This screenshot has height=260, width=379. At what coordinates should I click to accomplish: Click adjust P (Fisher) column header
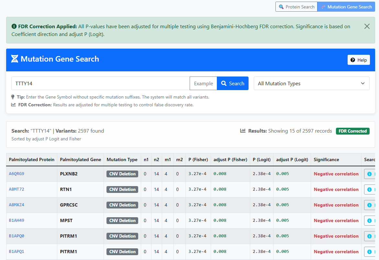pyautogui.click(x=230, y=160)
